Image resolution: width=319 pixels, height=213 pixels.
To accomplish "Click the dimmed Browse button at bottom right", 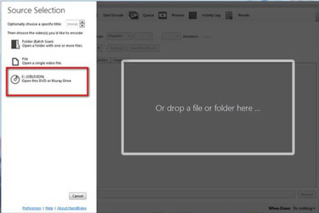I will 307,194.
